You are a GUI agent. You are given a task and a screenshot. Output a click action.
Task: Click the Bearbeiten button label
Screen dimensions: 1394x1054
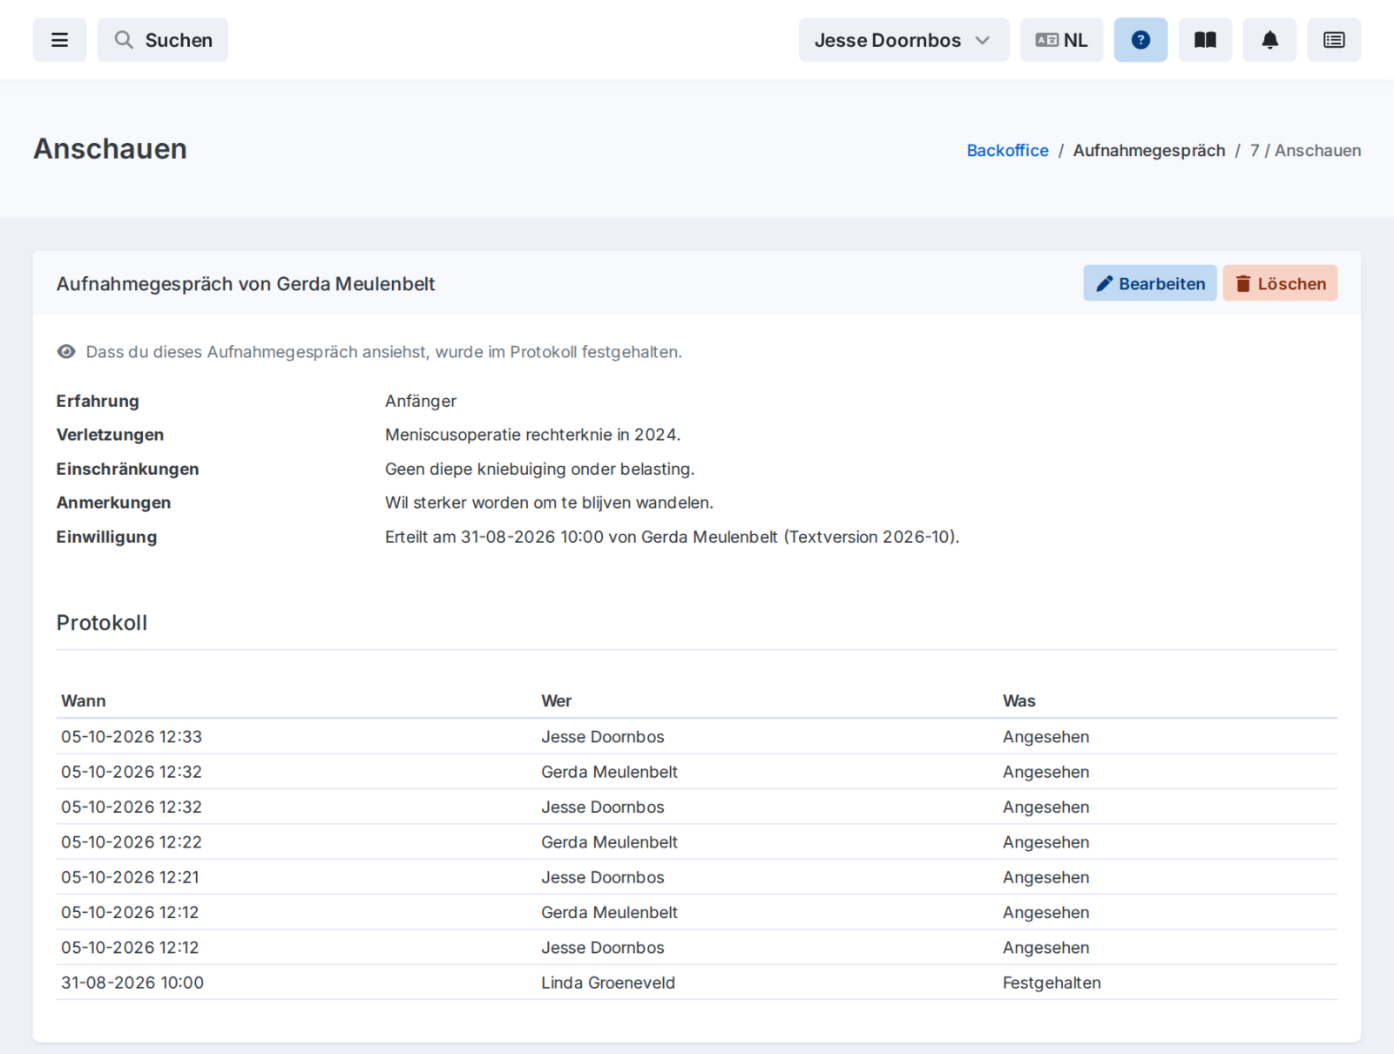(x=1161, y=284)
